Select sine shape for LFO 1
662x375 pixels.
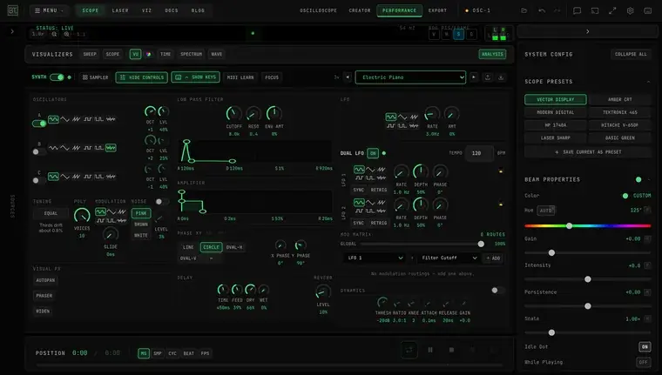click(x=359, y=170)
